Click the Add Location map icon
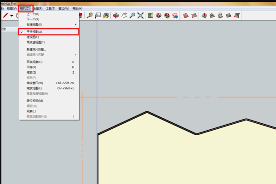The width and height of the screenshot is (276, 184). (150, 16)
